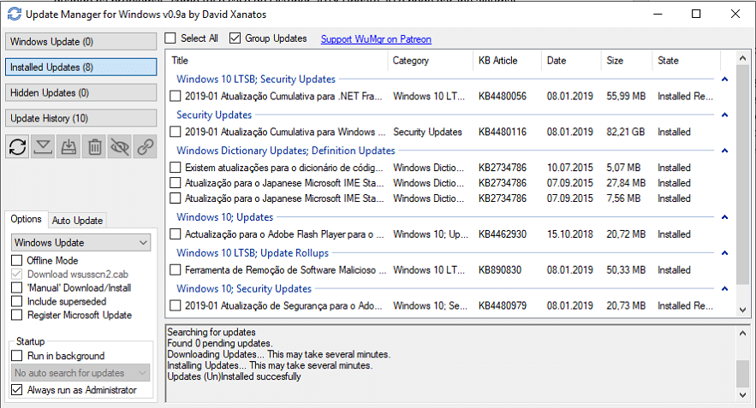Viewport: 756px width, 408px height.
Task: Click the 27,84 MB size cell
Action: tap(626, 183)
